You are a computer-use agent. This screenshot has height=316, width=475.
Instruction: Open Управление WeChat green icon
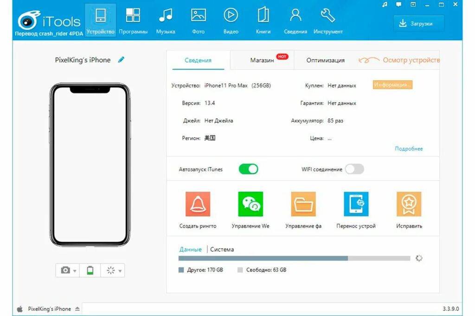(250, 204)
